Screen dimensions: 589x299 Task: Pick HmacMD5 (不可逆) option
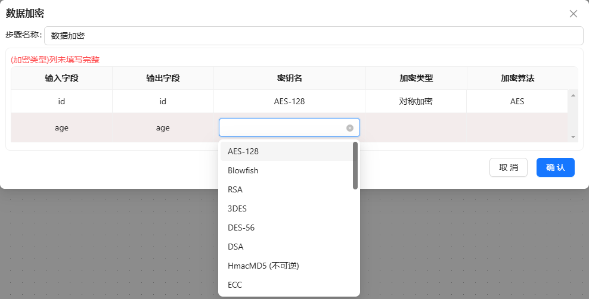click(263, 266)
